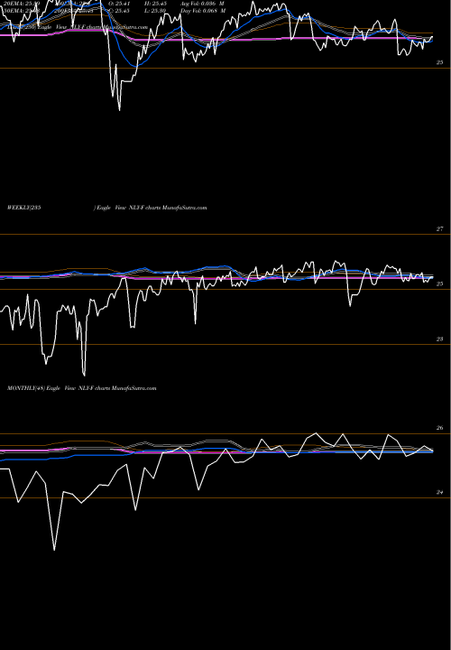
Task: Click the MONTHLY(48) Eagle View chart title
Action: 81,388
